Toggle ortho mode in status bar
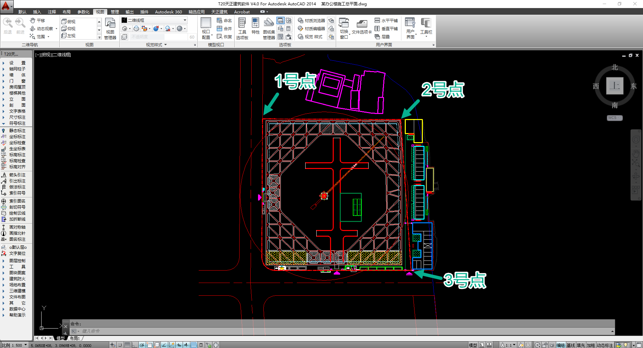643x348 pixels. coord(135,345)
